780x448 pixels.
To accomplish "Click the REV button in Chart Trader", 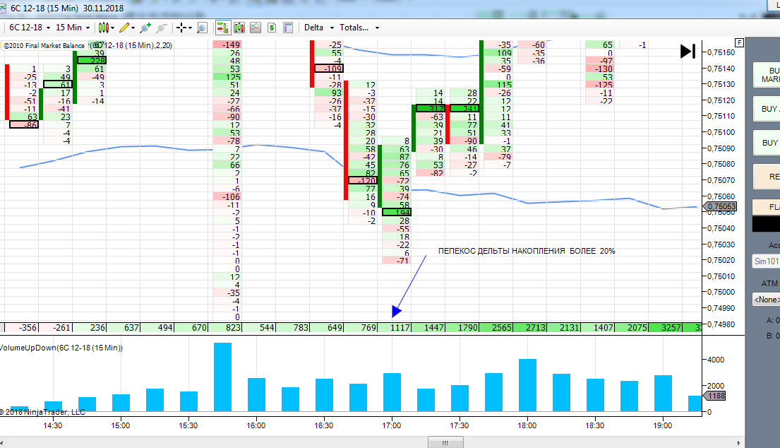I will click(767, 177).
